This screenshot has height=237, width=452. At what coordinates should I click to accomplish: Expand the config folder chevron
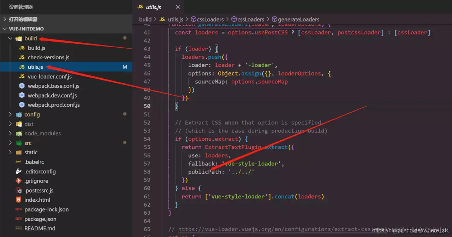10,114
